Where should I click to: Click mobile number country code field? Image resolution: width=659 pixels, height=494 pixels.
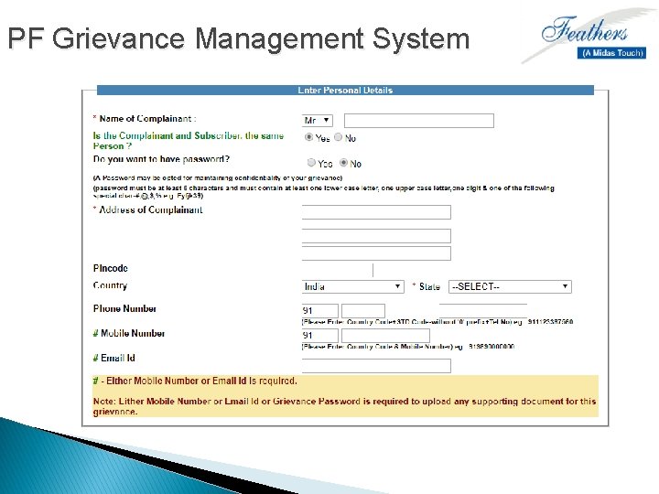point(319,336)
